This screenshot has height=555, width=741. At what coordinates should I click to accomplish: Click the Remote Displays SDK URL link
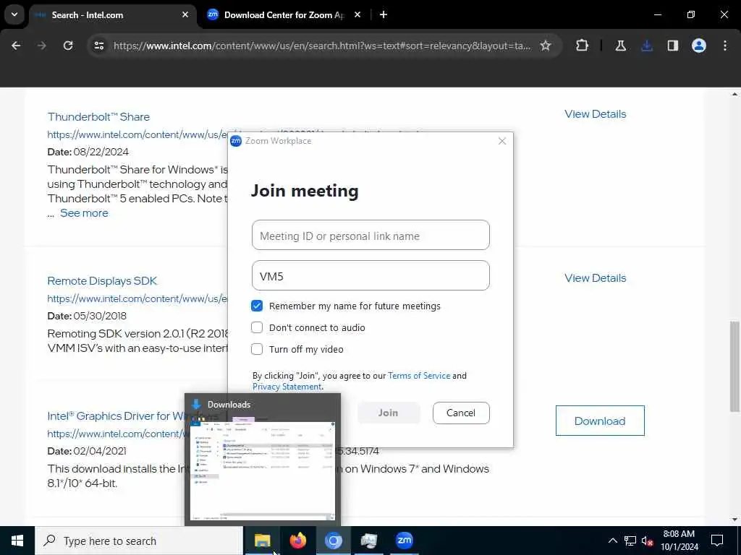click(x=137, y=298)
